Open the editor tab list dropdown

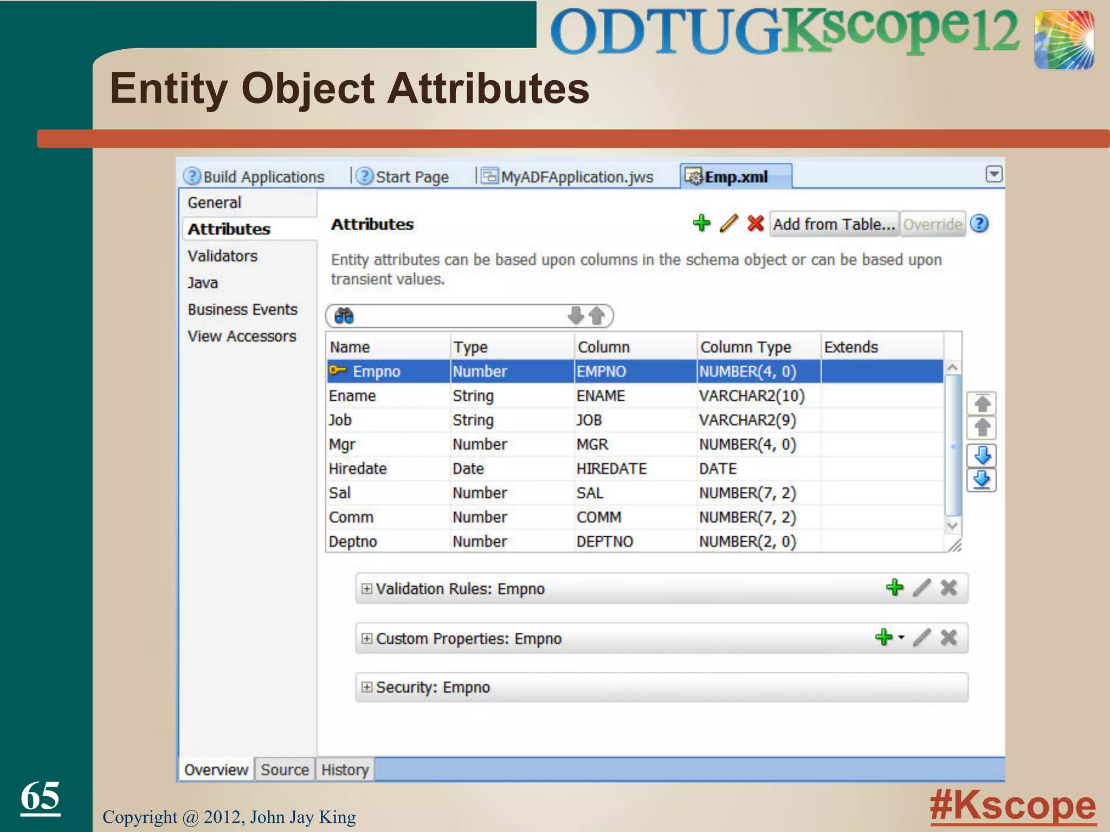coord(994,174)
